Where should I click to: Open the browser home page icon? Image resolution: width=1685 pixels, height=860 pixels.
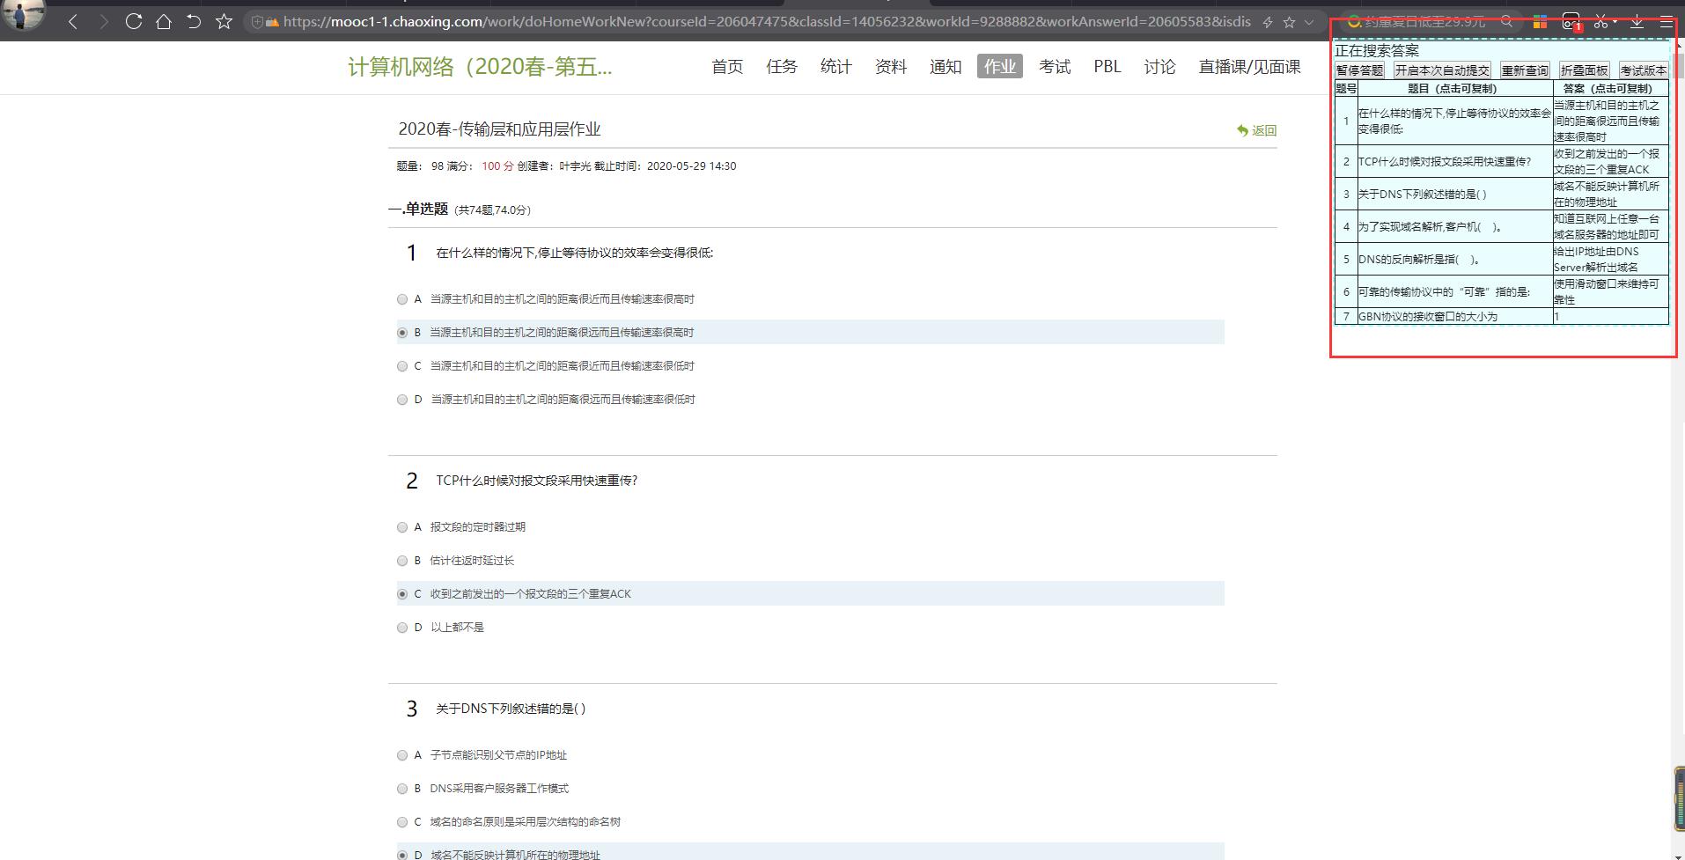[x=164, y=22]
